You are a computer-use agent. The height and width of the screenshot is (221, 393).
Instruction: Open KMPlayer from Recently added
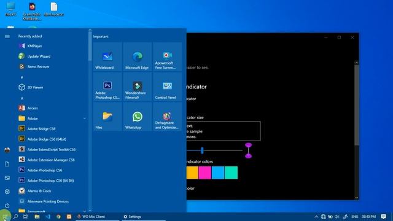[x=52, y=46]
